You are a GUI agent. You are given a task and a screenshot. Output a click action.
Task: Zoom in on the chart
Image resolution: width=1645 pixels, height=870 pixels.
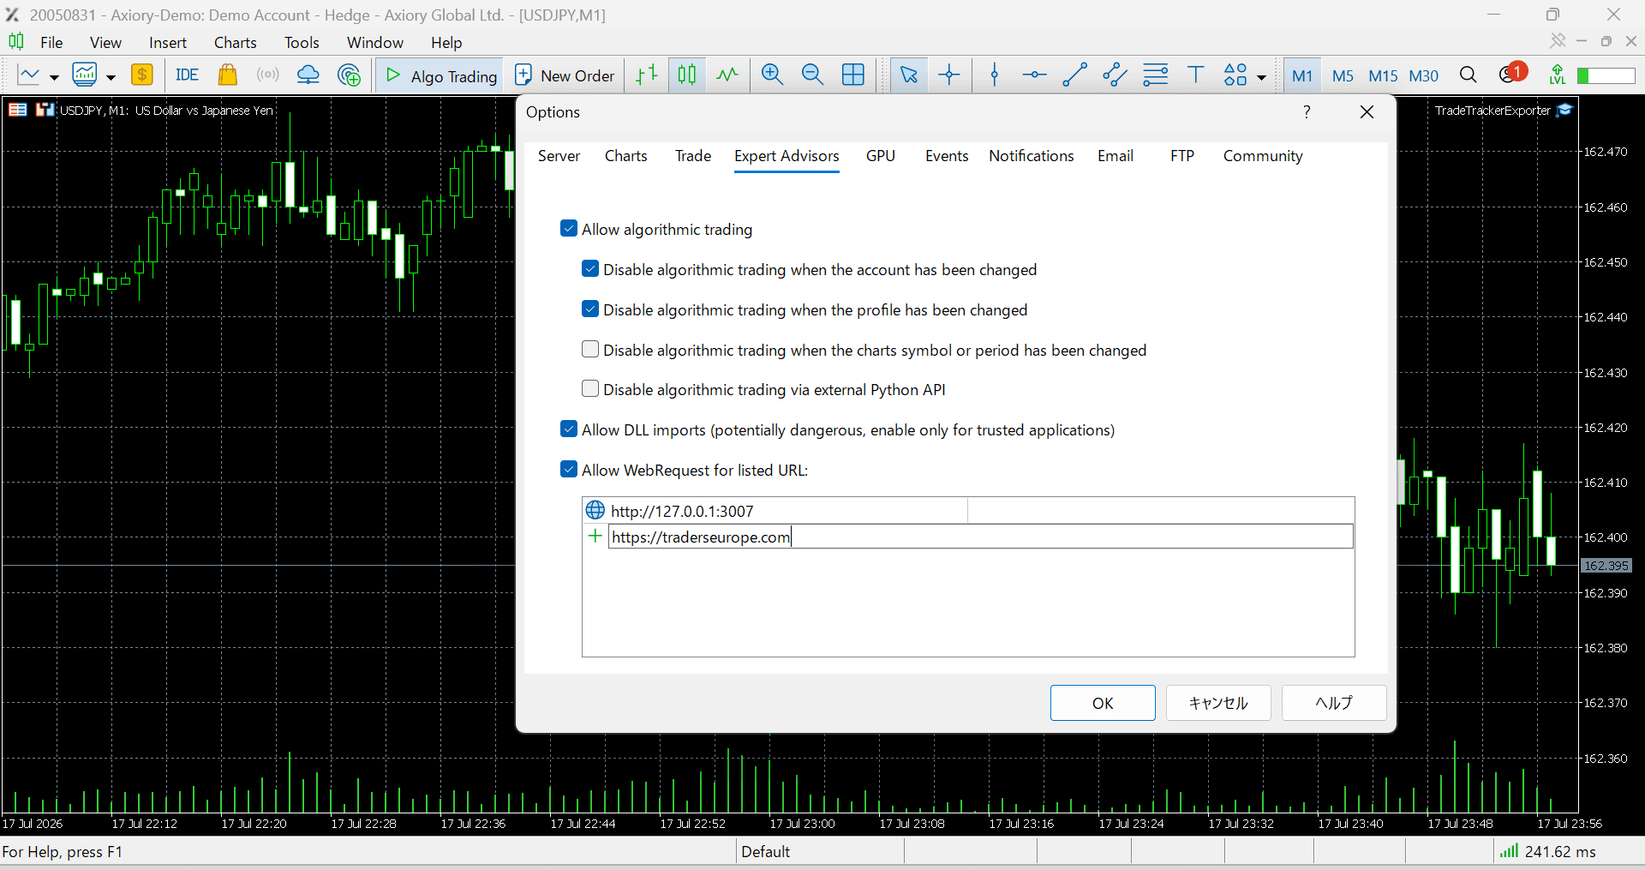point(773,75)
